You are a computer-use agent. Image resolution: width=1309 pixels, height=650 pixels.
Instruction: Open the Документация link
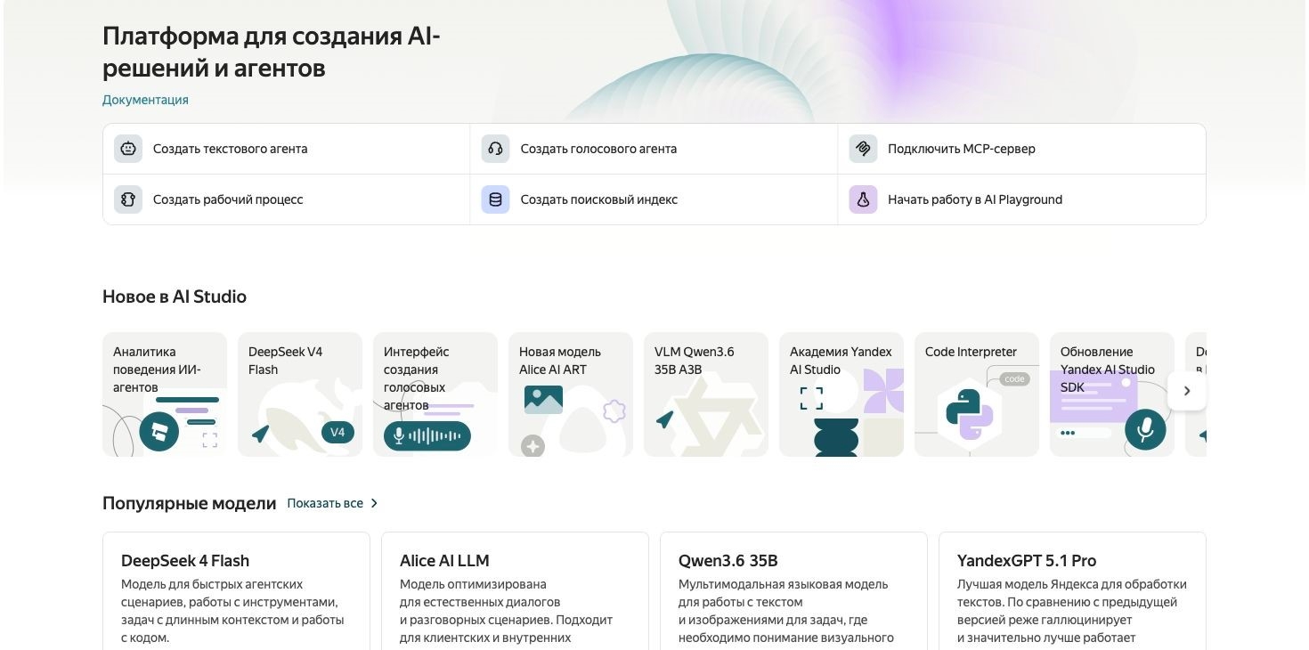coord(145,100)
